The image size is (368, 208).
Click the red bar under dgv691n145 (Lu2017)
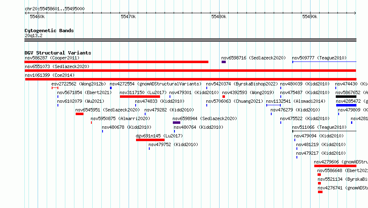pyautogui.click(x=150, y=140)
